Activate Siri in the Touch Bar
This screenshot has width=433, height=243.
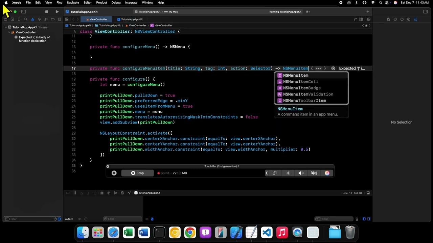click(327, 173)
